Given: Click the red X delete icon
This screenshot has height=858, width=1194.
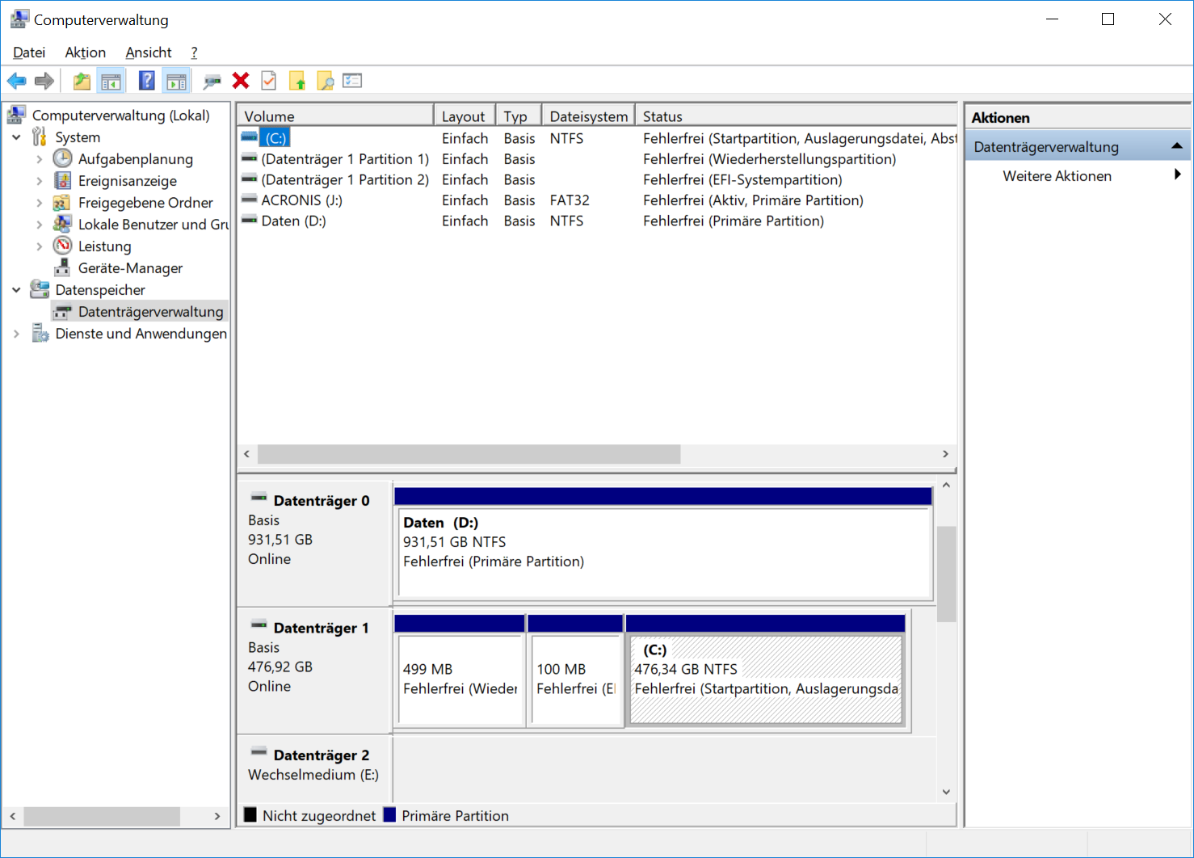Looking at the screenshot, I should point(241,81).
